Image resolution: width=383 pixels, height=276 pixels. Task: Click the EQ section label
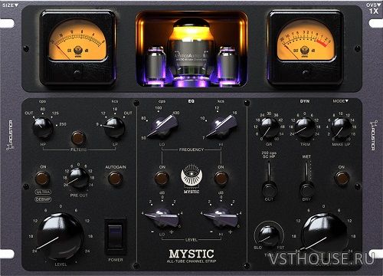191,101
